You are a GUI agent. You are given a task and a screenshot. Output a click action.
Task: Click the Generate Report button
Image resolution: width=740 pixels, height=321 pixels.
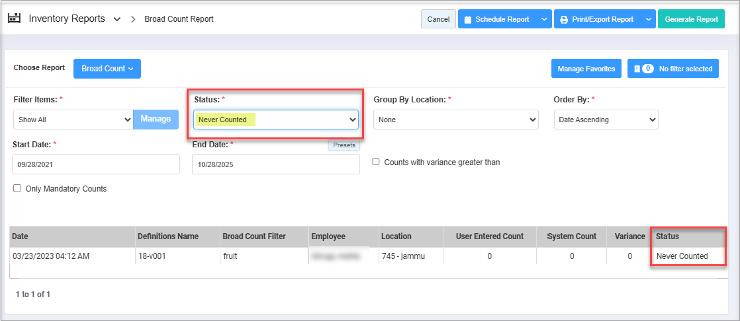click(691, 19)
